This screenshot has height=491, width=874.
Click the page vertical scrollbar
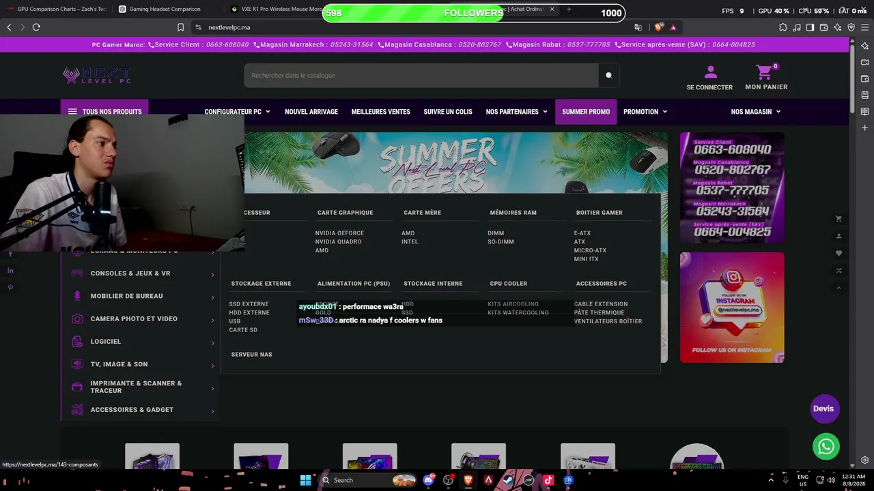coord(853,78)
